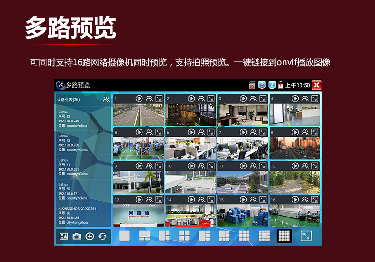Refresh the device list
375x262 pixels.
[103, 236]
